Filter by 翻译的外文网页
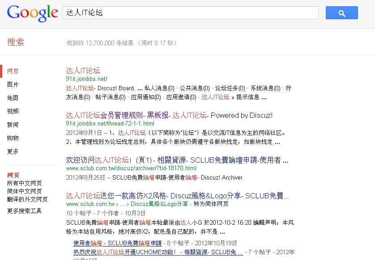This screenshot has height=260, width=375. point(27,199)
